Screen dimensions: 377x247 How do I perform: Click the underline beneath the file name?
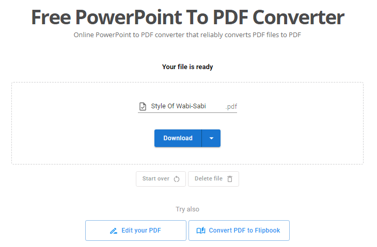187,112
